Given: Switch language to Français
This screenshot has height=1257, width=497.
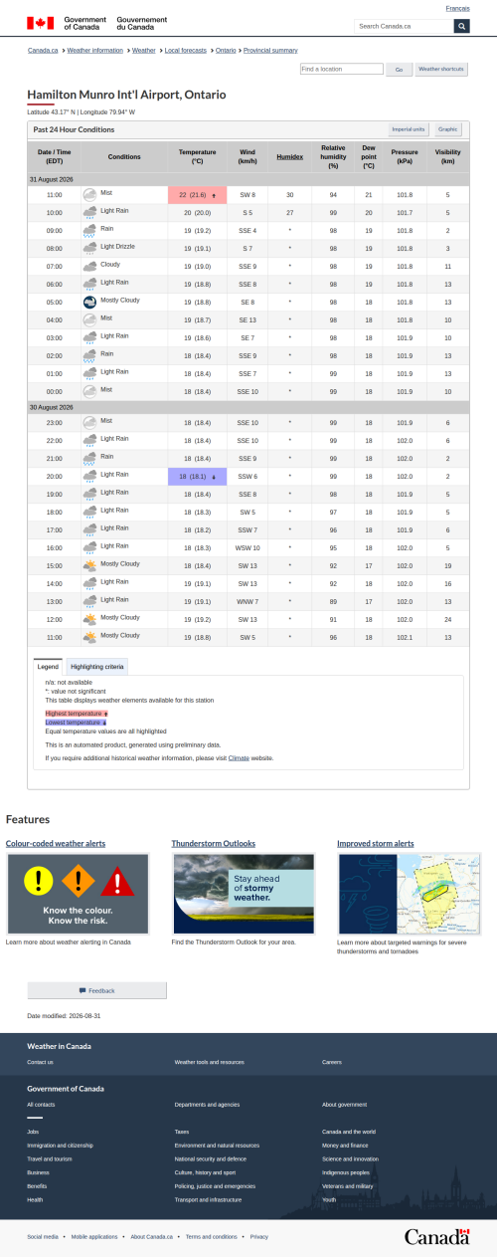Looking at the screenshot, I should click(458, 8).
